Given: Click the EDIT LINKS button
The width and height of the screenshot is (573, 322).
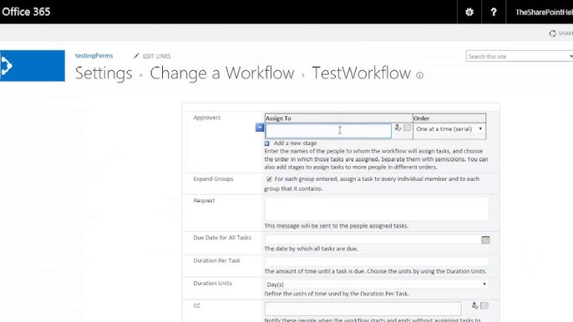Looking at the screenshot, I should (152, 56).
